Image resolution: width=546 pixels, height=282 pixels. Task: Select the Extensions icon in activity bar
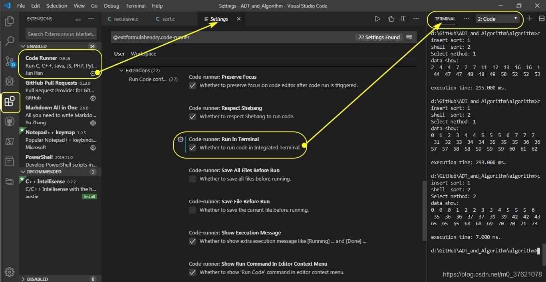[x=10, y=101]
